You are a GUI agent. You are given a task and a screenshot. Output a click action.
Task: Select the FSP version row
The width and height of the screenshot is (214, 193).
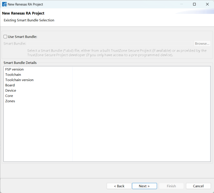tap(107, 69)
